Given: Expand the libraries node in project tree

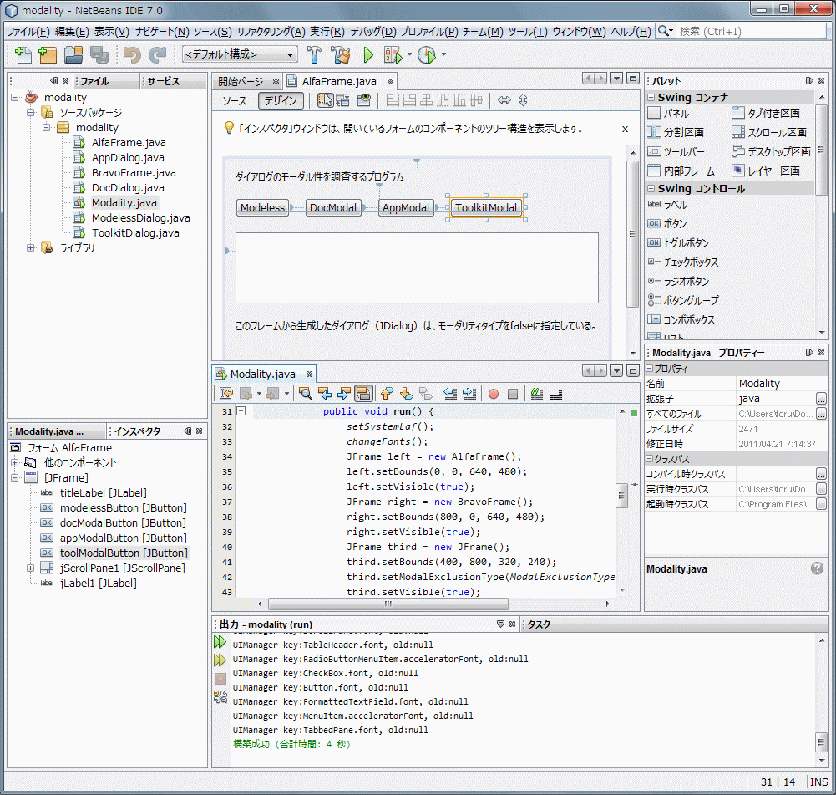Looking at the screenshot, I should 30,247.
